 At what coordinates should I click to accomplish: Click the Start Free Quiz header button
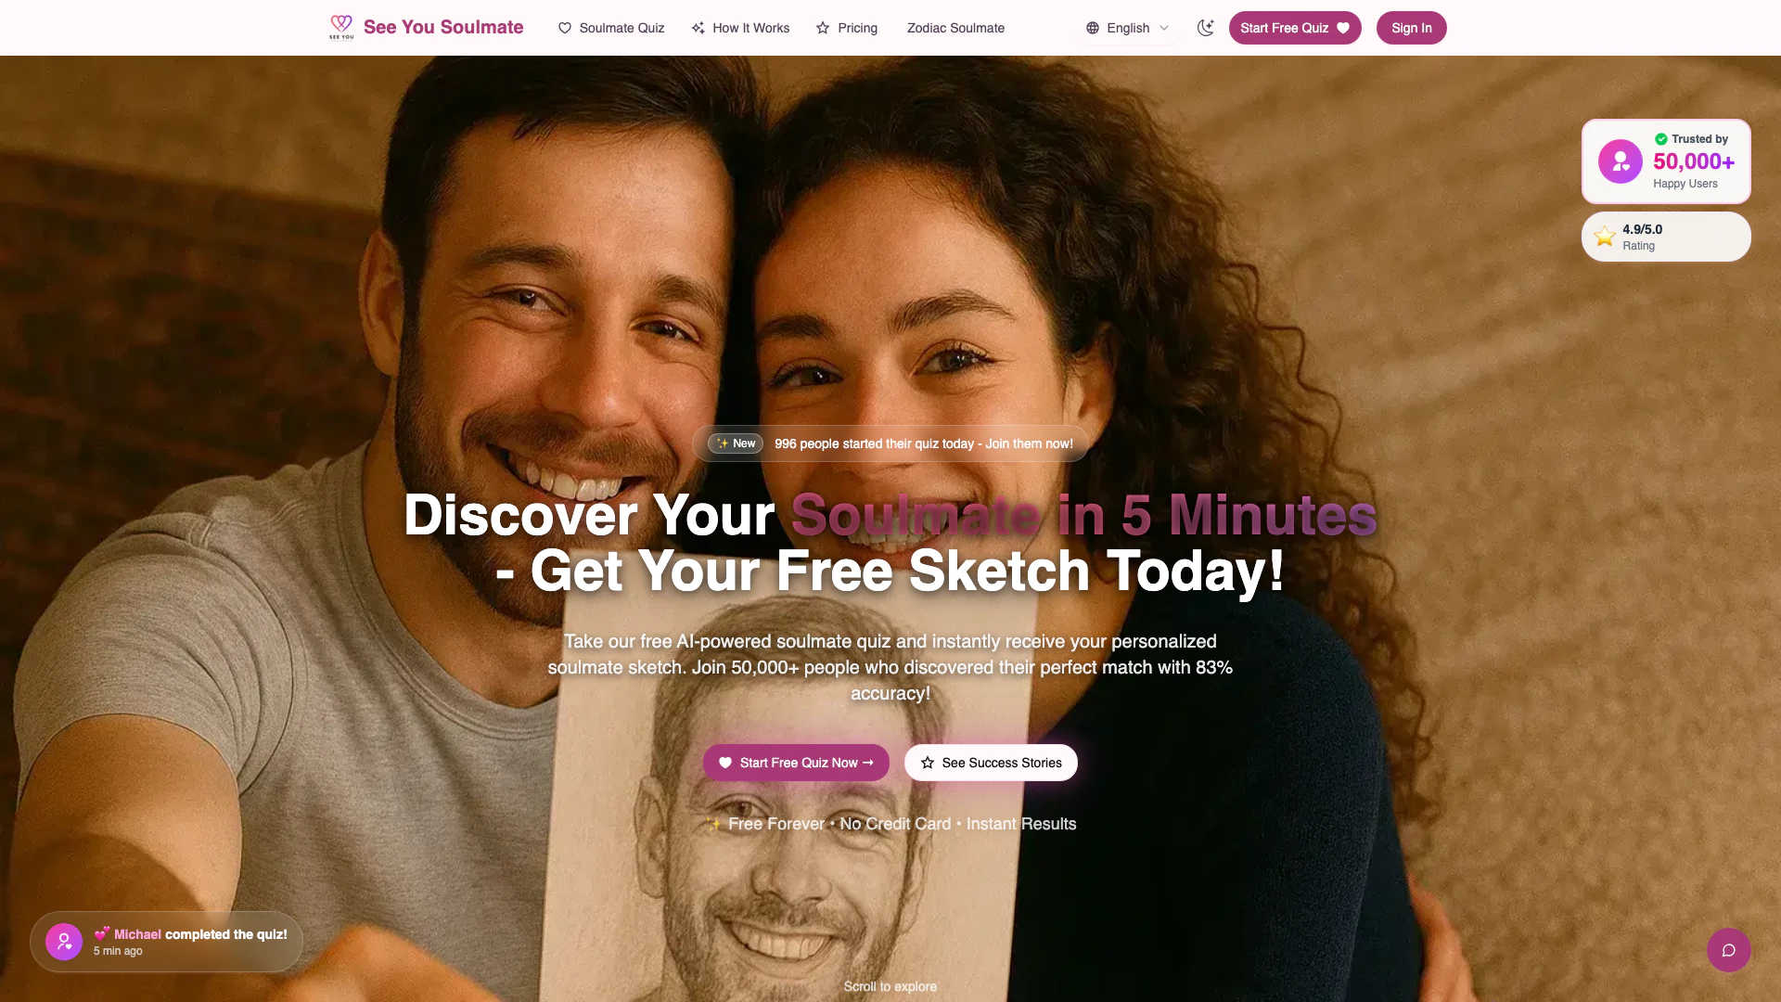[x=1295, y=28]
